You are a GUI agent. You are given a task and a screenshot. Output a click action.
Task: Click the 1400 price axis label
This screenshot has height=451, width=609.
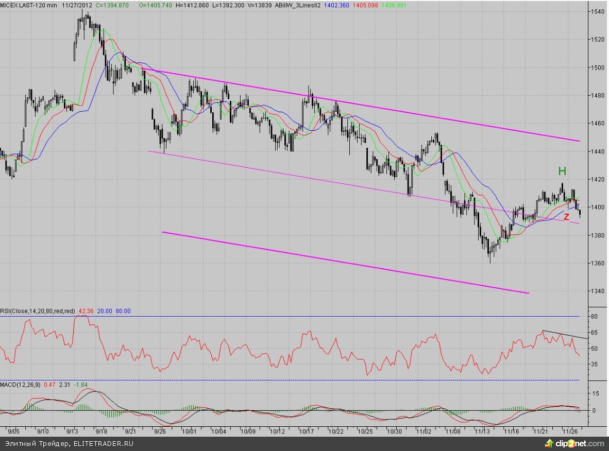pos(598,207)
